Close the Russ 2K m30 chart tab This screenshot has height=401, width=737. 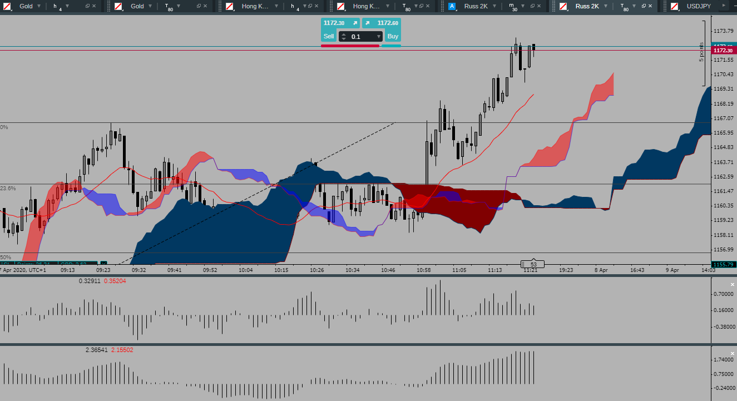[540, 6]
